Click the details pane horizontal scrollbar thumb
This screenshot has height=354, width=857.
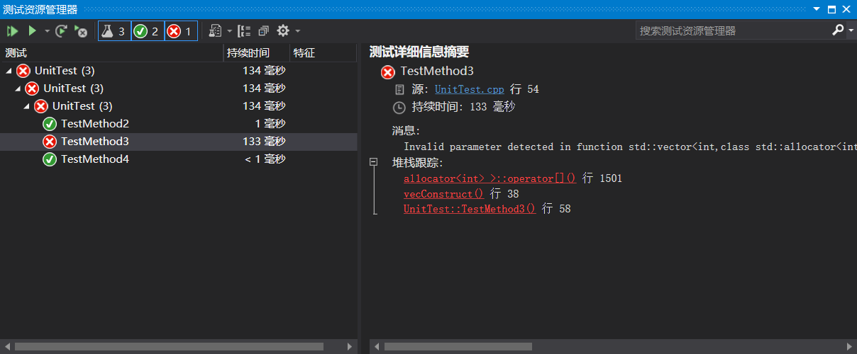(x=459, y=347)
